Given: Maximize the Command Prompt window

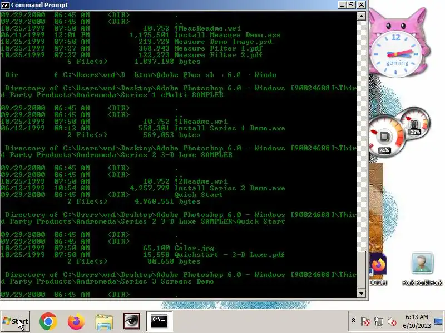Looking at the screenshot, I should tap(352, 5).
